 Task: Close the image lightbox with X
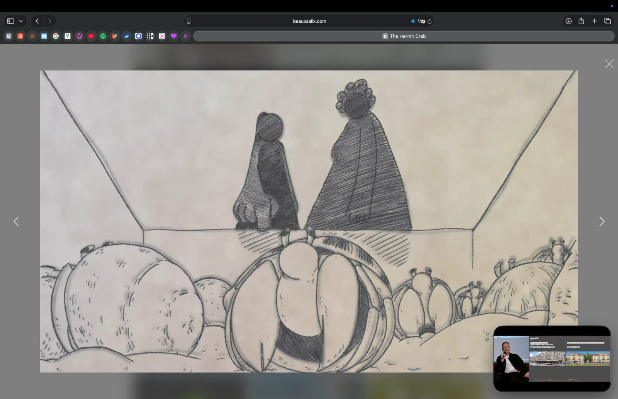click(x=609, y=64)
